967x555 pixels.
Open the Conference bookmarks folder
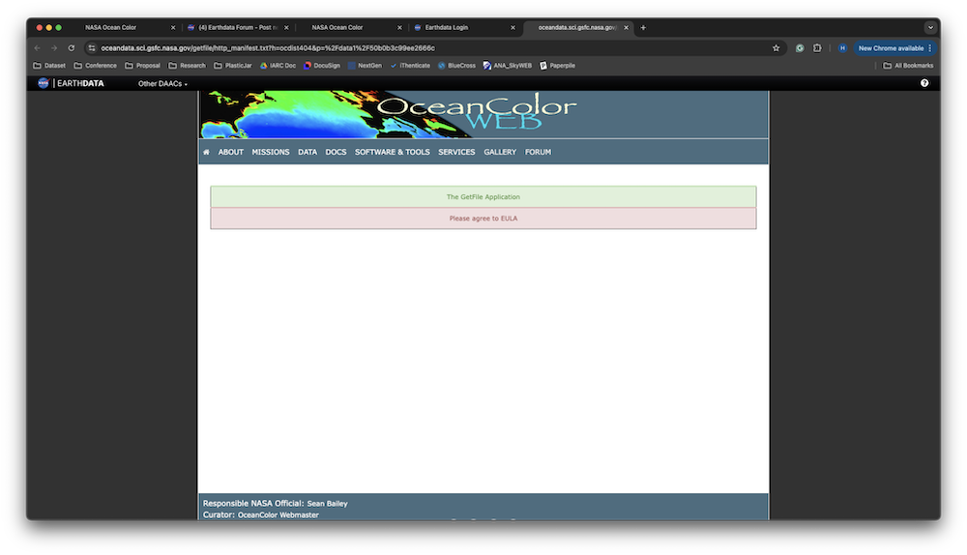[x=95, y=66]
